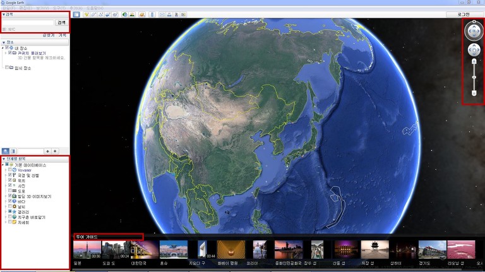Collapse the 단계별 항목 panel header triangle
This screenshot has height=272, width=485.
4,159
